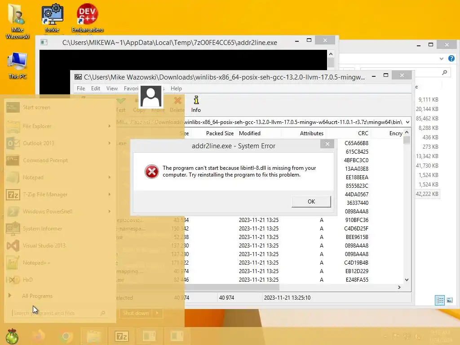Screen dimensions: 460x345
Task: Close the addr2line.exe System Error dialog
Action: pyautogui.click(x=327, y=144)
